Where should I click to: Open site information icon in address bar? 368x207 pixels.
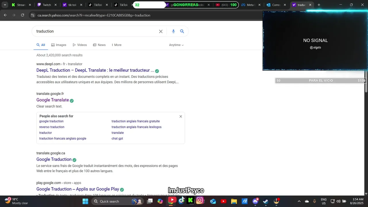tap(32, 15)
